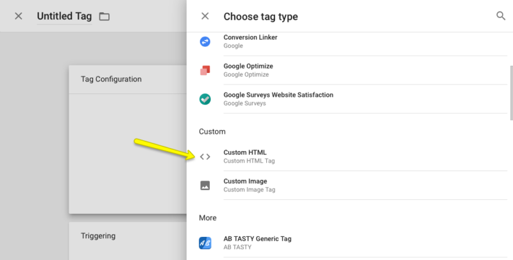Close the Untitled Tag editor

point(19,16)
